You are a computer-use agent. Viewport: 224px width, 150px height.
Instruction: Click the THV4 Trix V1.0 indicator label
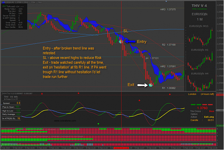(17, 94)
